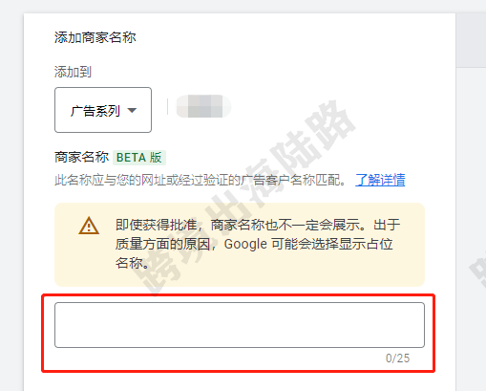Viewport: 486px width, 391px height.
Task: Click the 名称。 text ending the warning
Action: click(132, 263)
